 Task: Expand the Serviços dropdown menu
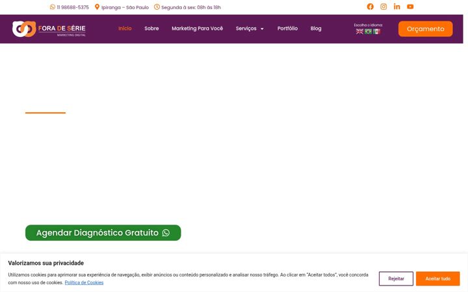(x=250, y=29)
